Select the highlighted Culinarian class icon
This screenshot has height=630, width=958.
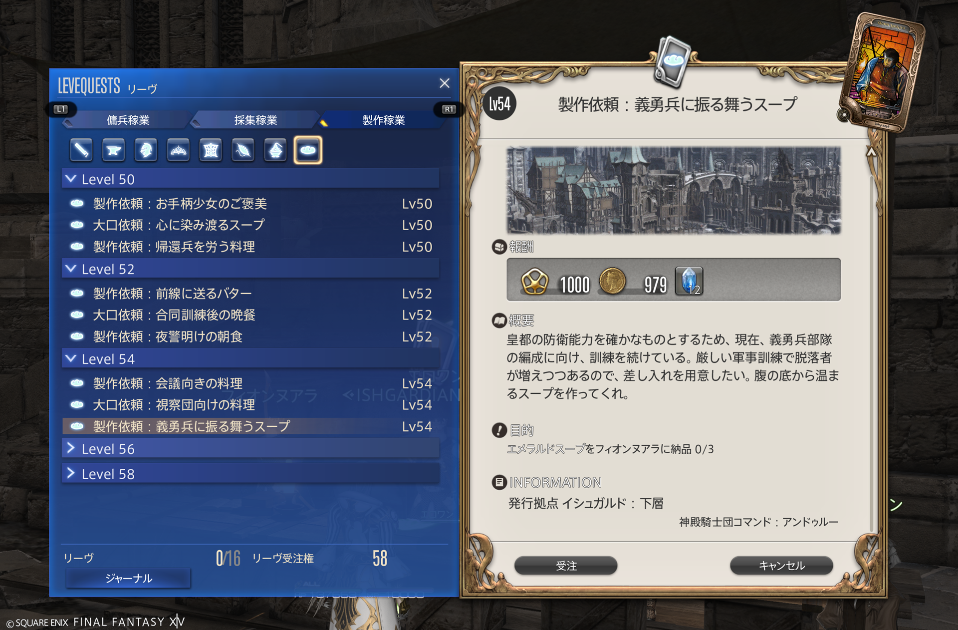(308, 150)
